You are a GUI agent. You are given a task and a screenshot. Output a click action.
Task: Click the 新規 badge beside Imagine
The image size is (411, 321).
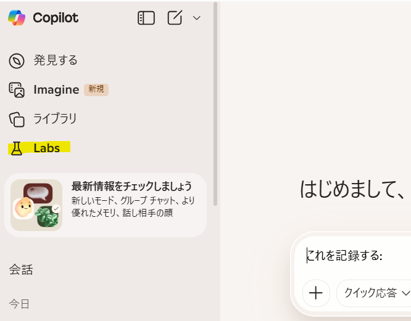coord(96,89)
